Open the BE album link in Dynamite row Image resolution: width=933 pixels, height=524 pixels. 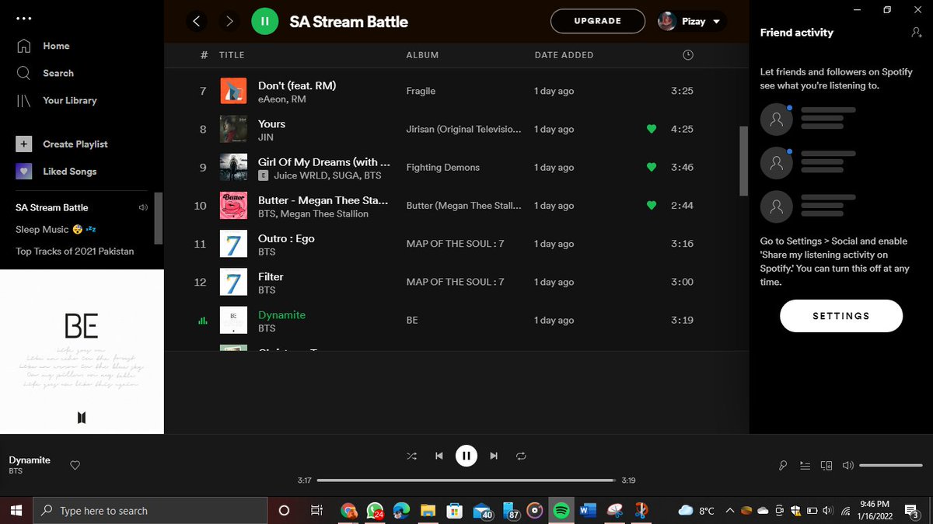pyautogui.click(x=412, y=320)
